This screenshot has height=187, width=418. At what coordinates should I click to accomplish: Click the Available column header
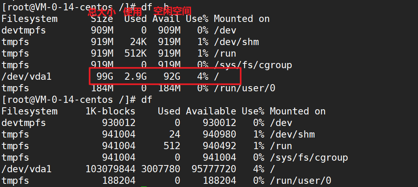click(x=211, y=111)
